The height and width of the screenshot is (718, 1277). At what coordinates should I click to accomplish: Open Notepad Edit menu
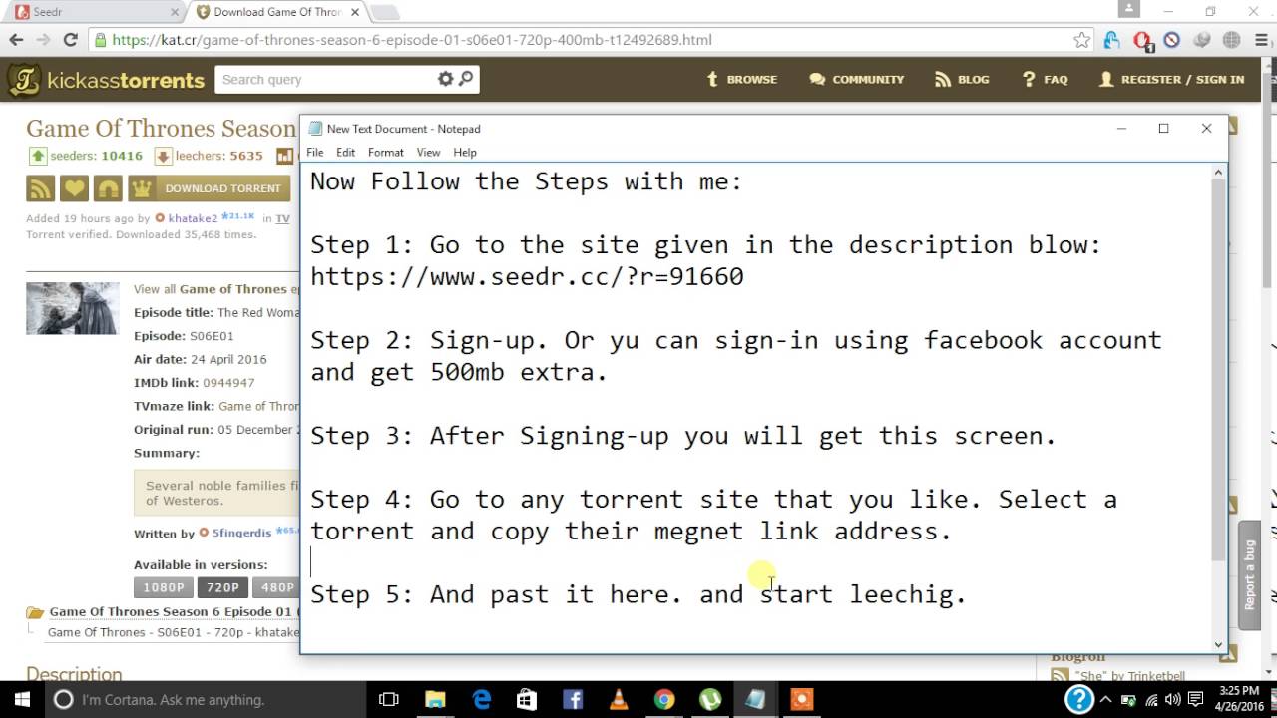point(345,153)
